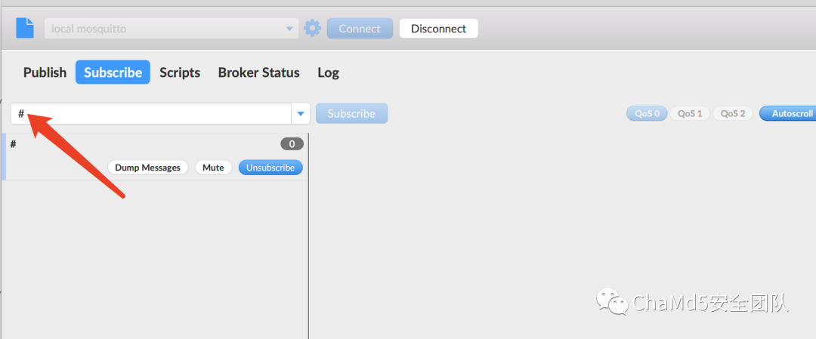Select QoS 1 option
816x339 pixels.
coord(690,113)
